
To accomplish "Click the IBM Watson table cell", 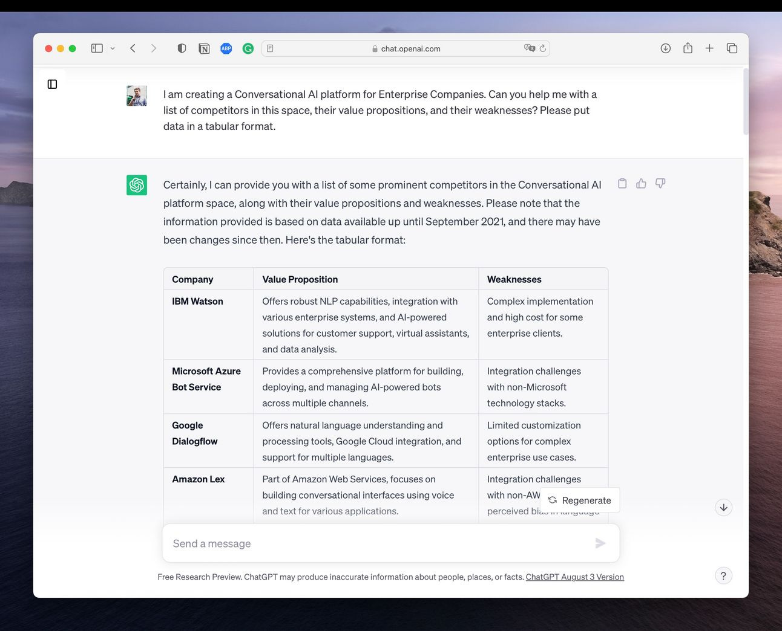I will tap(208, 325).
